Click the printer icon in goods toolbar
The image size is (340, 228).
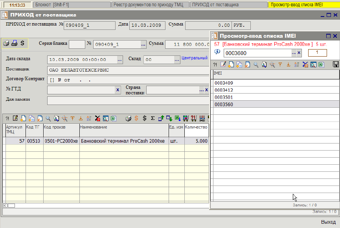(129, 118)
